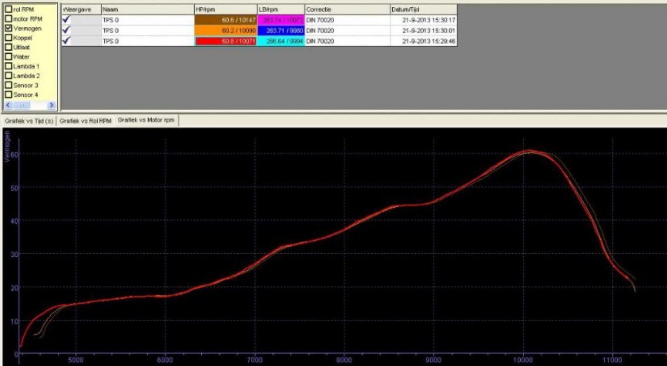The image size is (667, 366).
Task: Toggle the Uitlaat checkbox
Action: pos(8,47)
